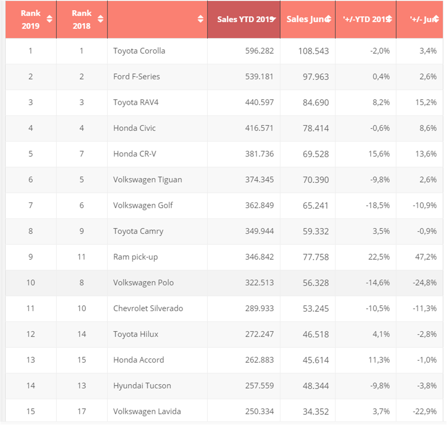Image resolution: width=447 pixels, height=425 pixels.
Task: Click sort arrows on last '+/- June' column
Action: (435, 19)
